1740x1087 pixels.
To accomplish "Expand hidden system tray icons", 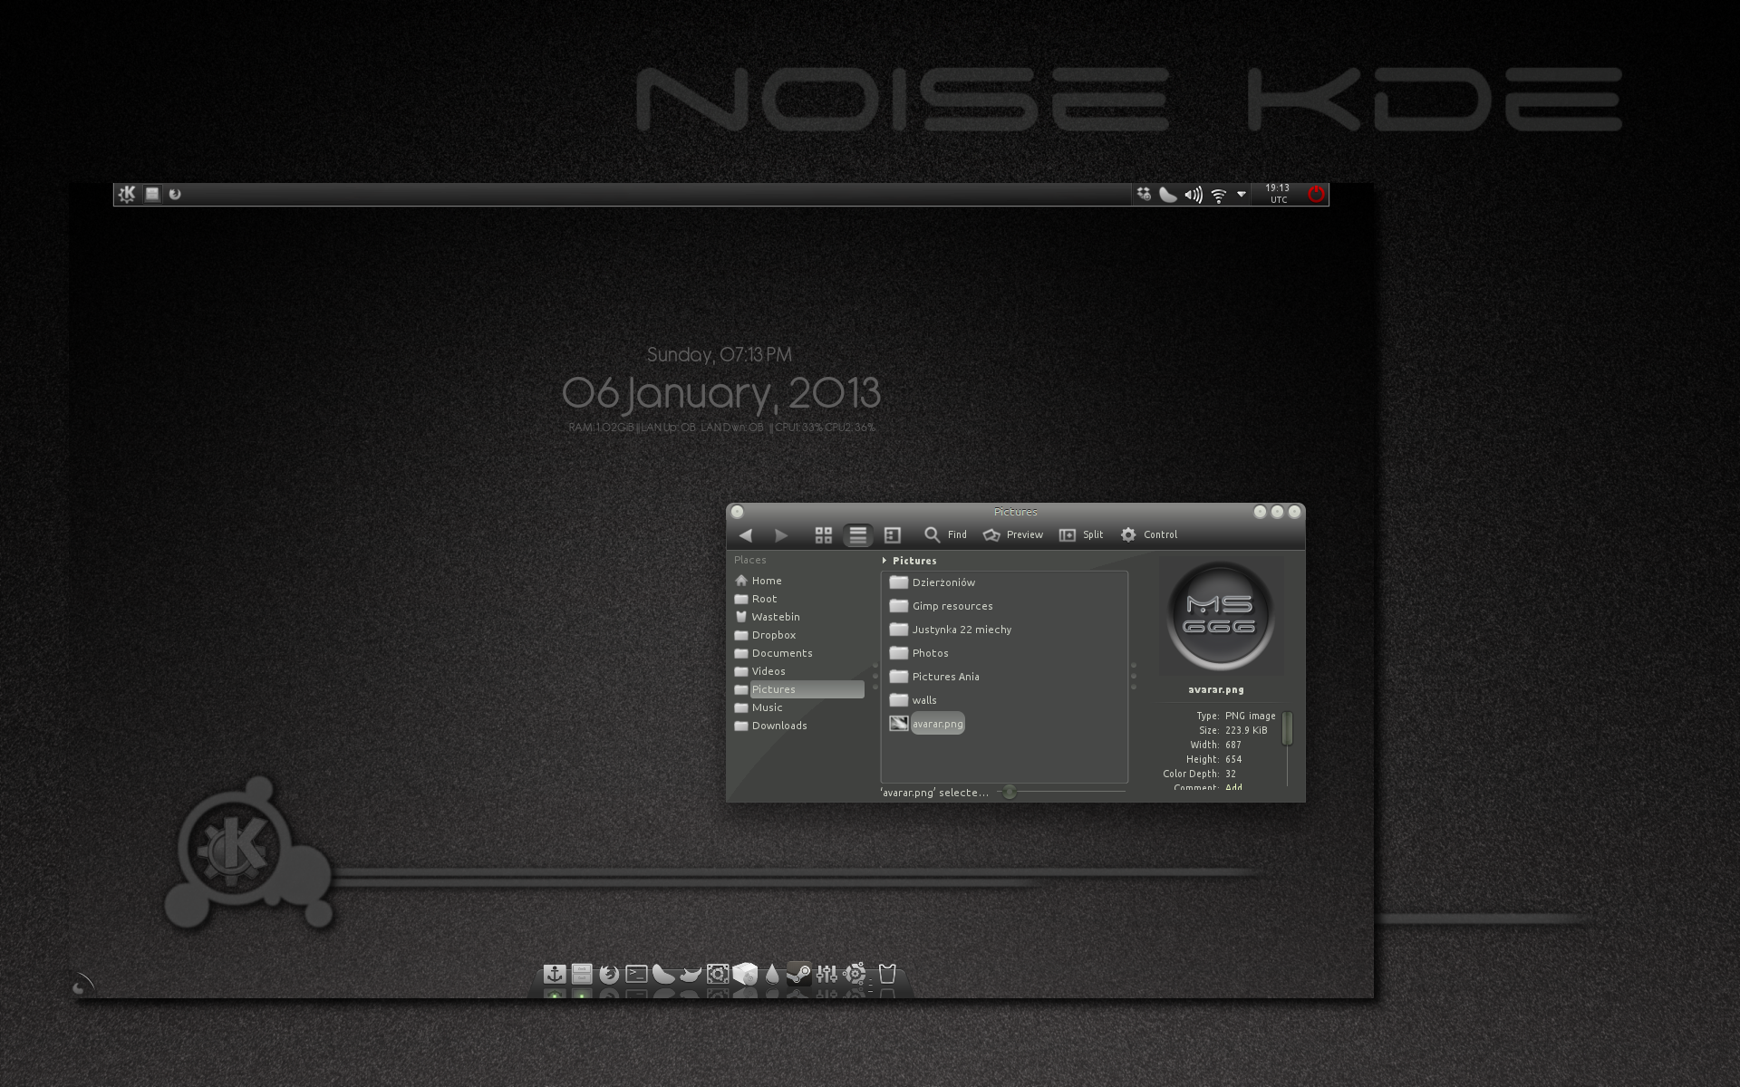I will (x=1242, y=194).
